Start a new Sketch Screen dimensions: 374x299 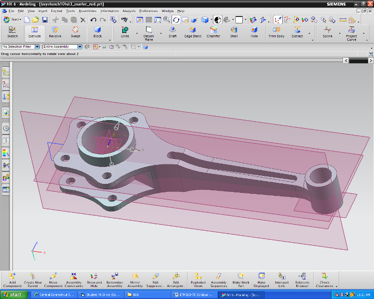[12, 32]
